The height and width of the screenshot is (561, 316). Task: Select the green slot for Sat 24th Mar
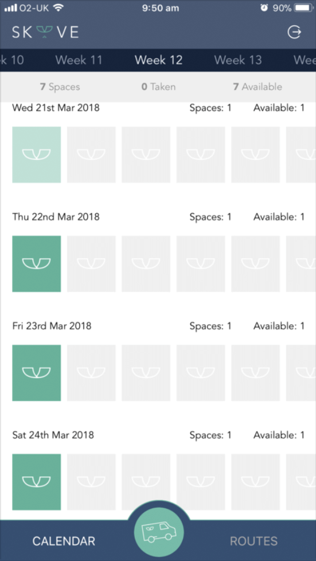pos(37,482)
